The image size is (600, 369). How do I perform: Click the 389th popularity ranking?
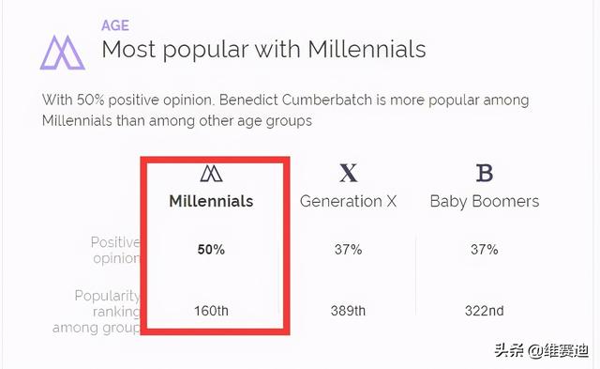348,311
